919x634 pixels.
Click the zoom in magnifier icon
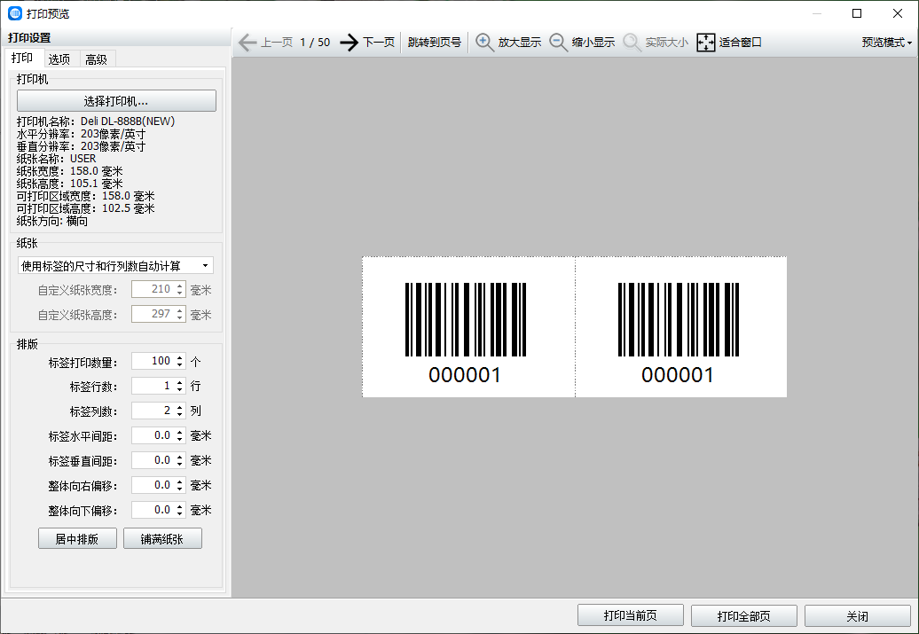tap(485, 42)
